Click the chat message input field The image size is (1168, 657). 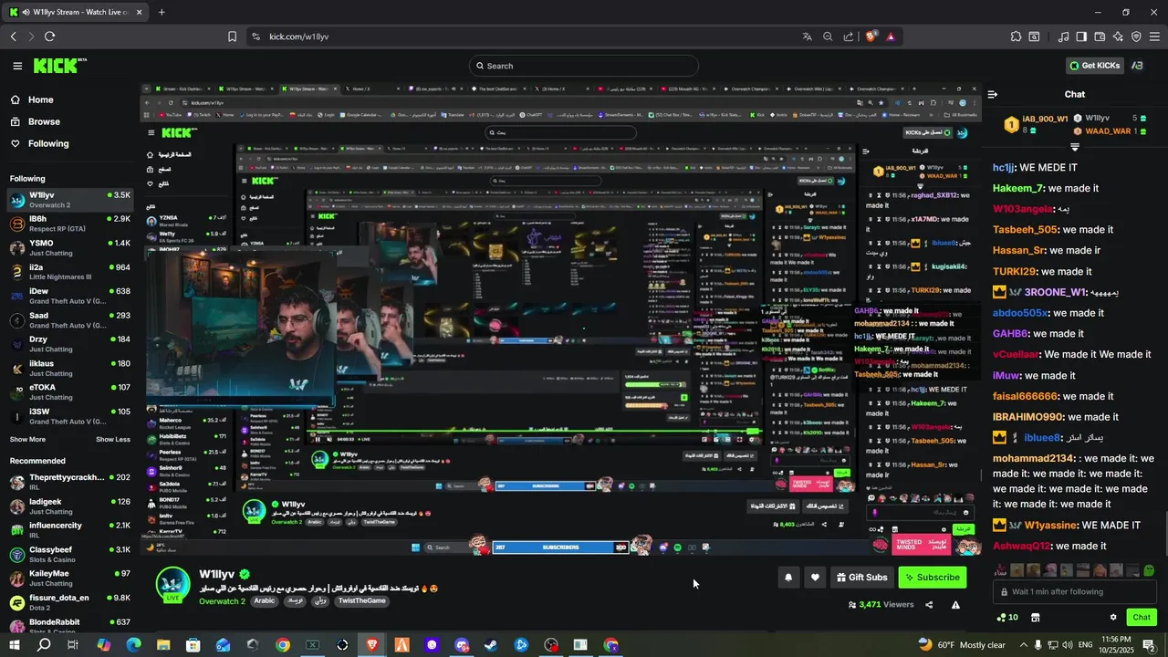point(1075,591)
